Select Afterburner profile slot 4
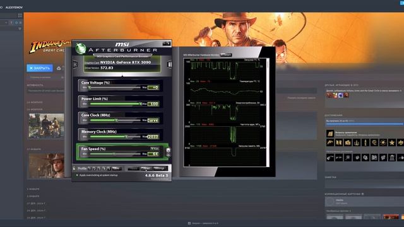The width and height of the screenshot is (404, 227). click(104, 168)
